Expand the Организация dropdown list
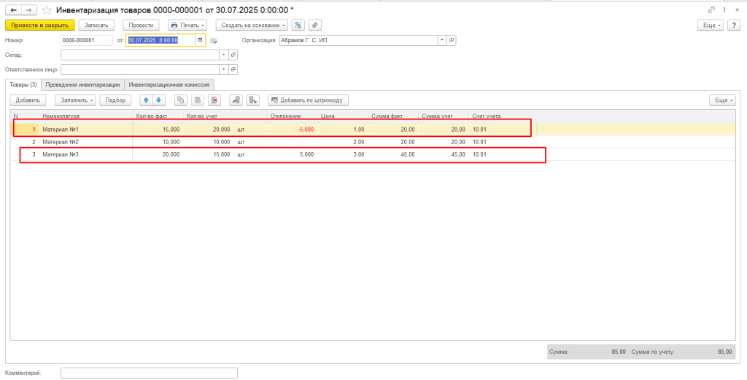Viewport: 747px width, 380px height. [442, 41]
